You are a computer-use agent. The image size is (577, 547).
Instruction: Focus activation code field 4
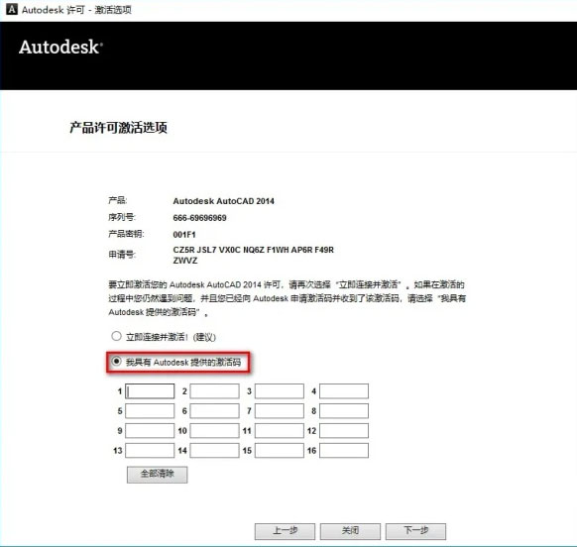344,391
